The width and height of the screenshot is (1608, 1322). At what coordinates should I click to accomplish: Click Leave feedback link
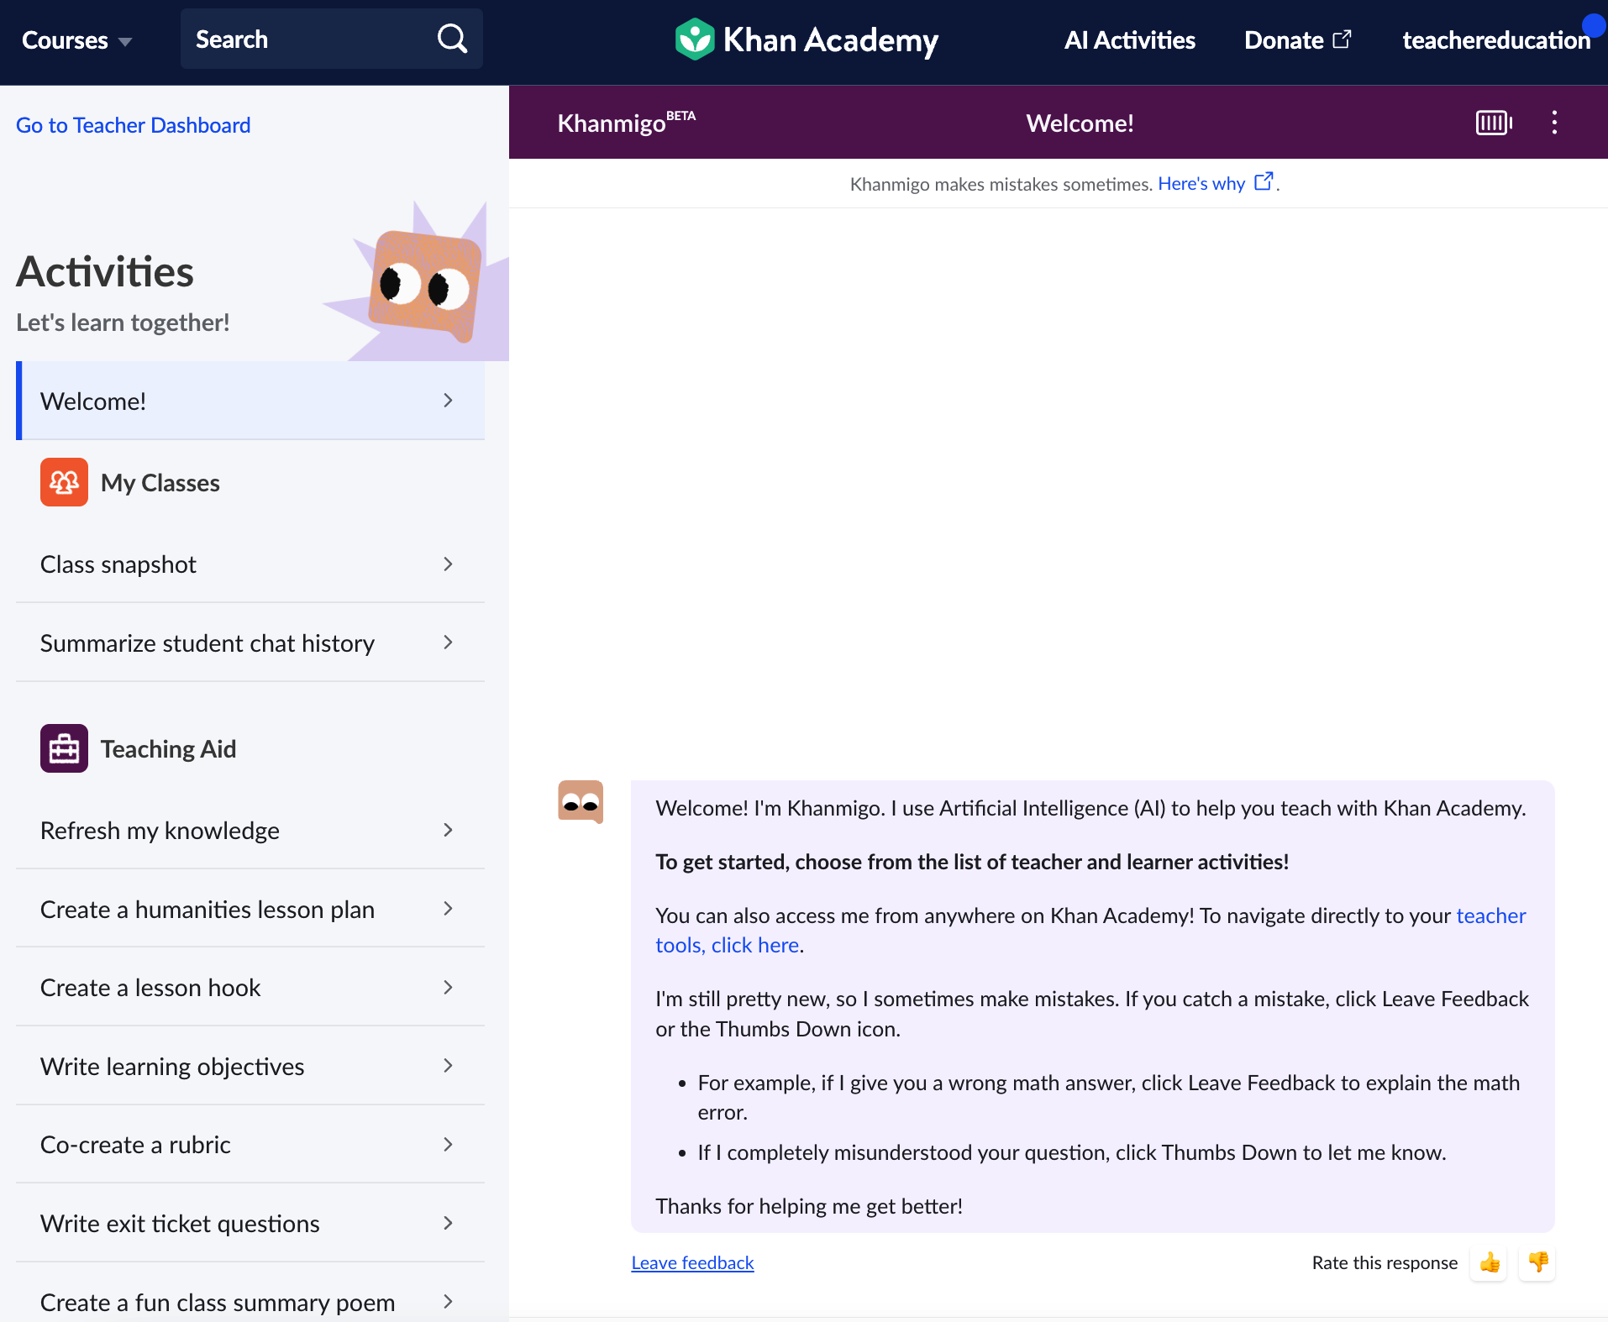click(x=692, y=1262)
